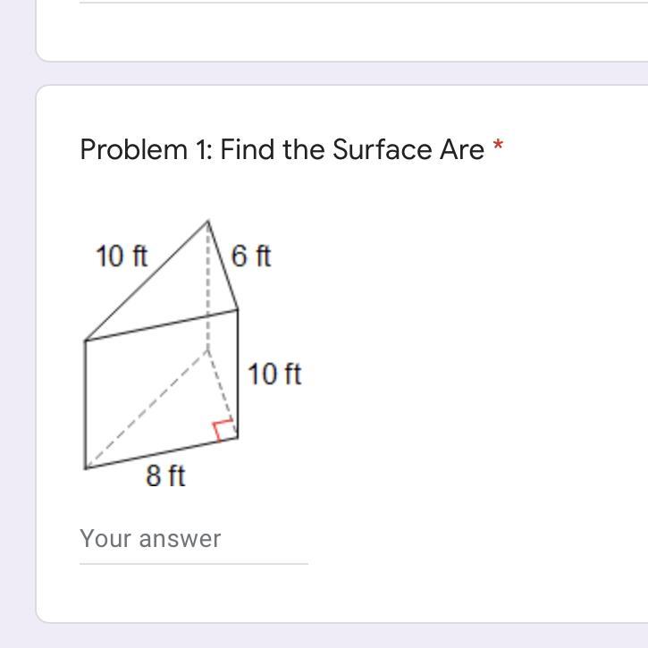
Task: Click the 'Problem 1: Find the Surface Are' title
Action: pyautogui.click(x=282, y=149)
